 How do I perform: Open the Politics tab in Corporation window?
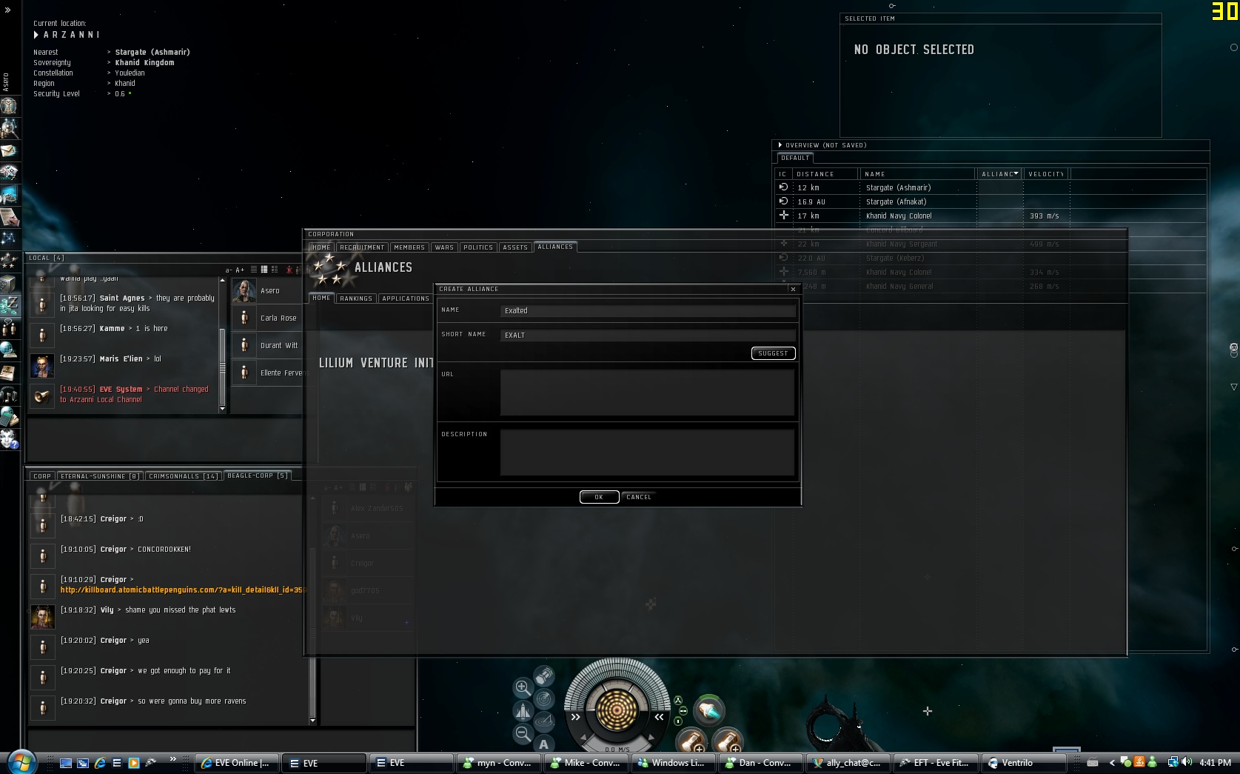[478, 247]
